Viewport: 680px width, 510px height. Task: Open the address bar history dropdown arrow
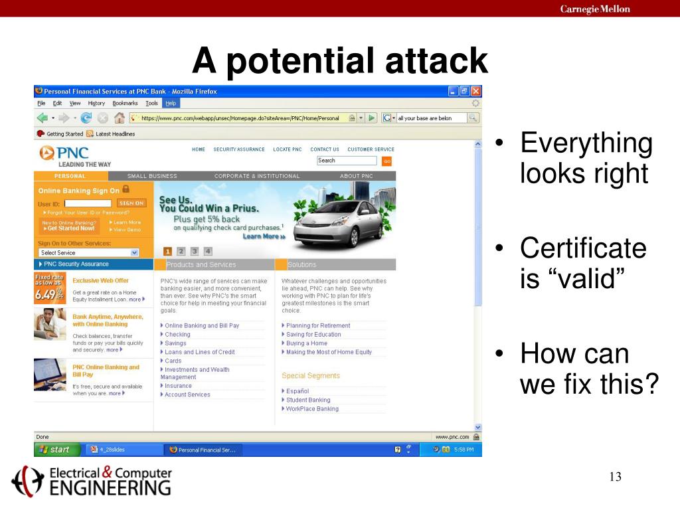[x=361, y=118]
